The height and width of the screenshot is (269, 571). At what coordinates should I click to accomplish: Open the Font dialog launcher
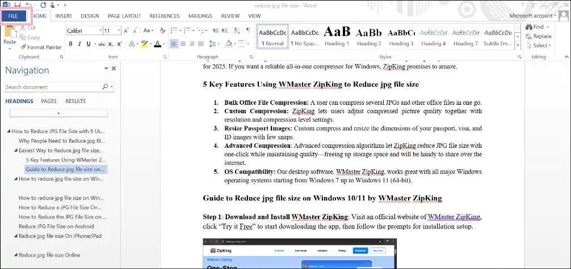tap(165, 57)
